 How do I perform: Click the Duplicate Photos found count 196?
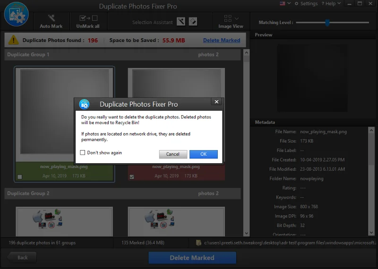pyautogui.click(x=93, y=40)
